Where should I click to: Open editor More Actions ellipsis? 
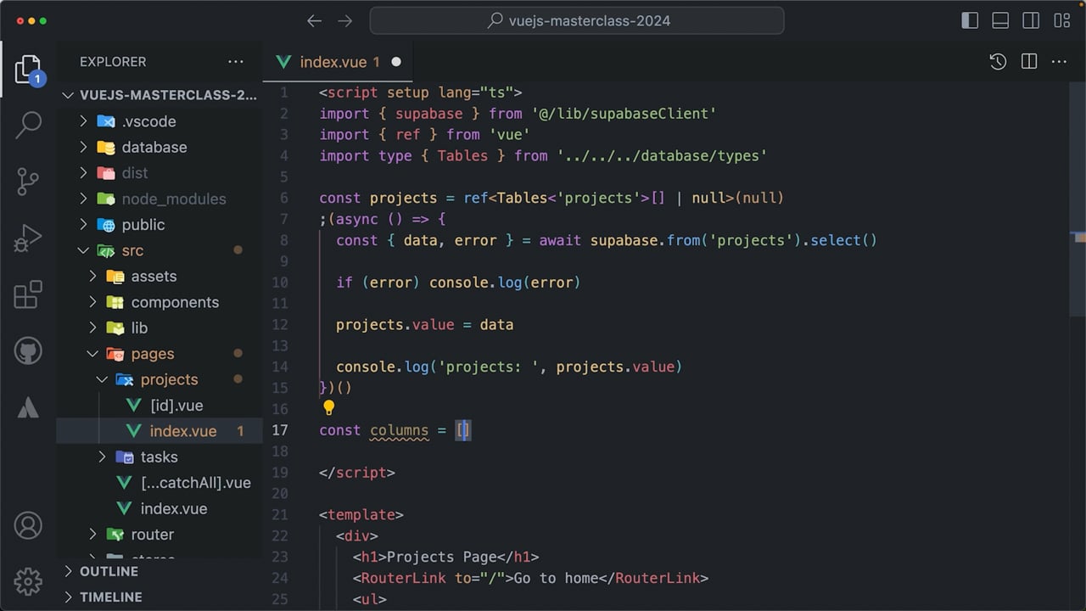tap(1059, 62)
